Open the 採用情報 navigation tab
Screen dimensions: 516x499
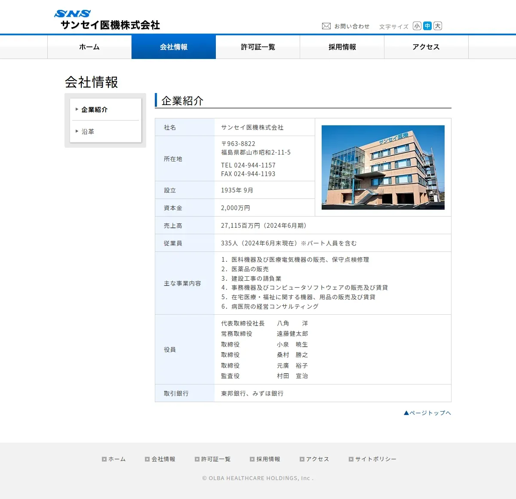pyautogui.click(x=342, y=47)
